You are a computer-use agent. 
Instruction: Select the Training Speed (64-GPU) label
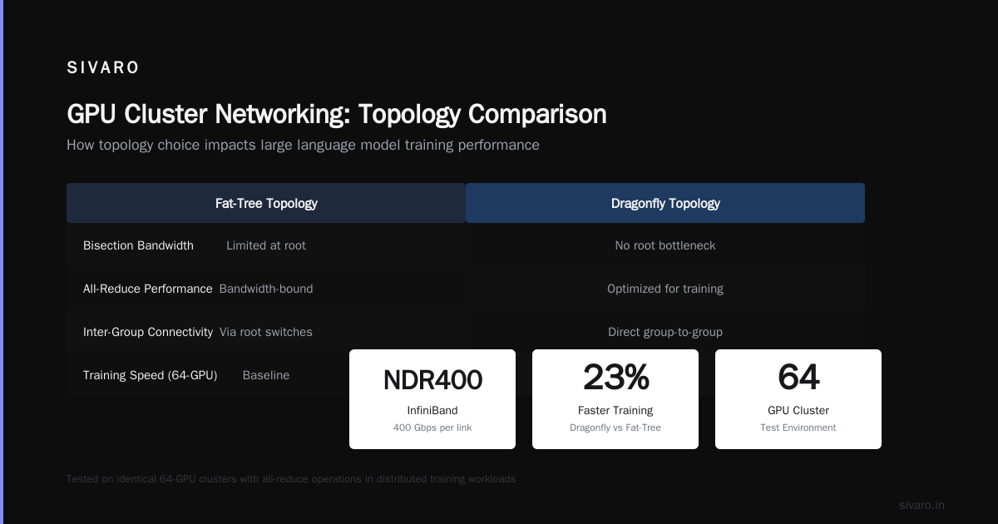pyautogui.click(x=151, y=375)
